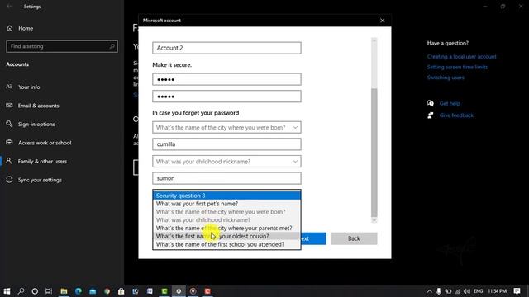The width and height of the screenshot is (529, 297).
Task: Click the Find a setting search box
Action: point(62,46)
